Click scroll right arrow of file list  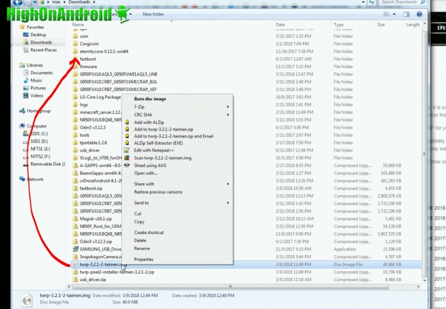tap(418, 287)
